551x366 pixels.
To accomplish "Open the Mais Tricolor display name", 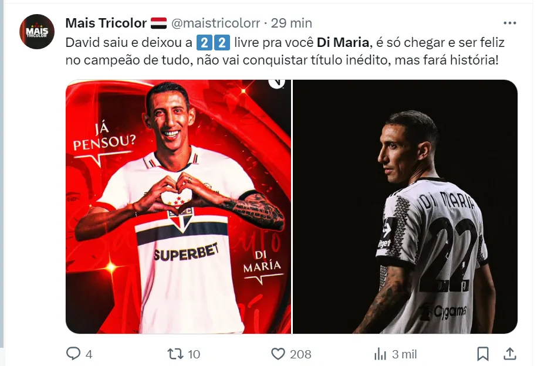I will 106,23.
